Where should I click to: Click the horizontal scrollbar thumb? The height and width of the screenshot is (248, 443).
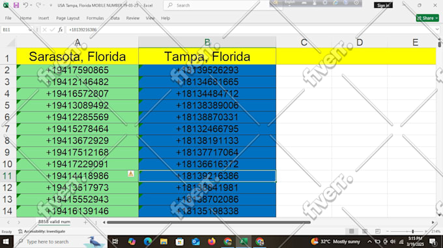[x=208, y=223]
